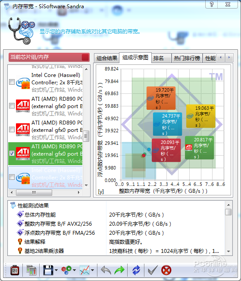The width and height of the screenshot is (241, 281).
Task: Click the stethoscope brain Sandra logo icon
Action: coord(22,31)
